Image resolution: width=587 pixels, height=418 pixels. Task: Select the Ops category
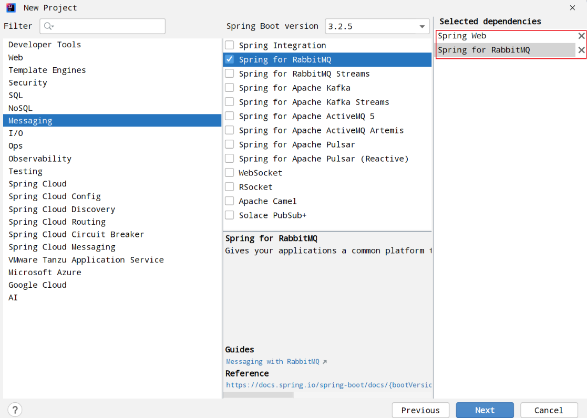(112, 146)
